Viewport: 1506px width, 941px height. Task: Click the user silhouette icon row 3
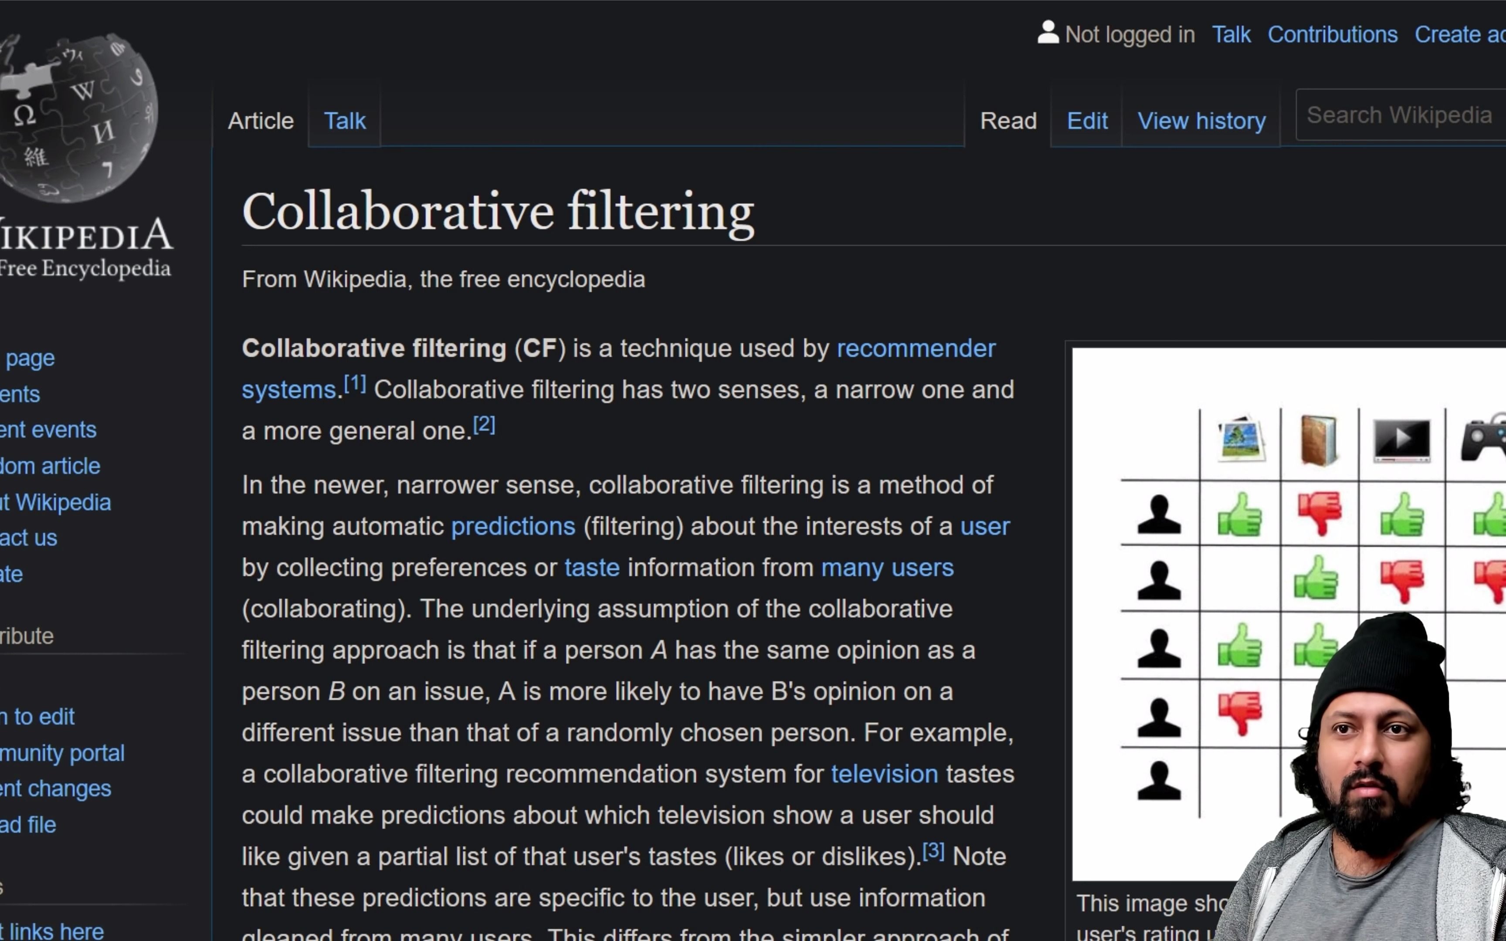pyautogui.click(x=1155, y=645)
